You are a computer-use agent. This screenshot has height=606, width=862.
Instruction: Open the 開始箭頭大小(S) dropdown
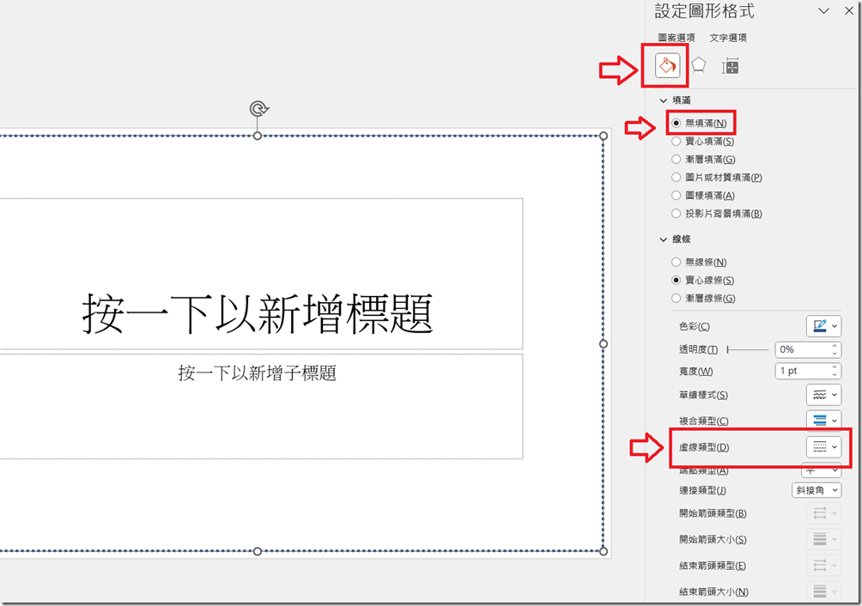tap(823, 540)
